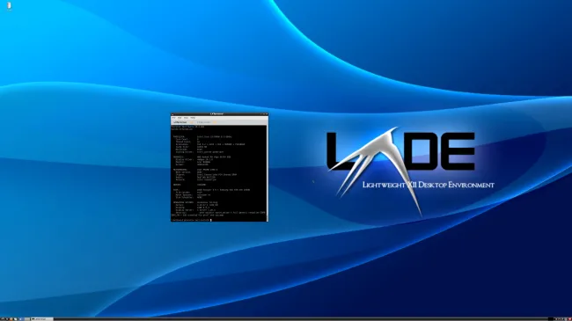Close the LXTerminal window
Screen dimensions: 572x321
(x=267, y=113)
